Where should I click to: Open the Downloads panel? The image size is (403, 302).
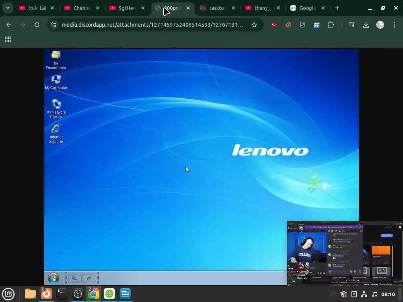(366, 25)
